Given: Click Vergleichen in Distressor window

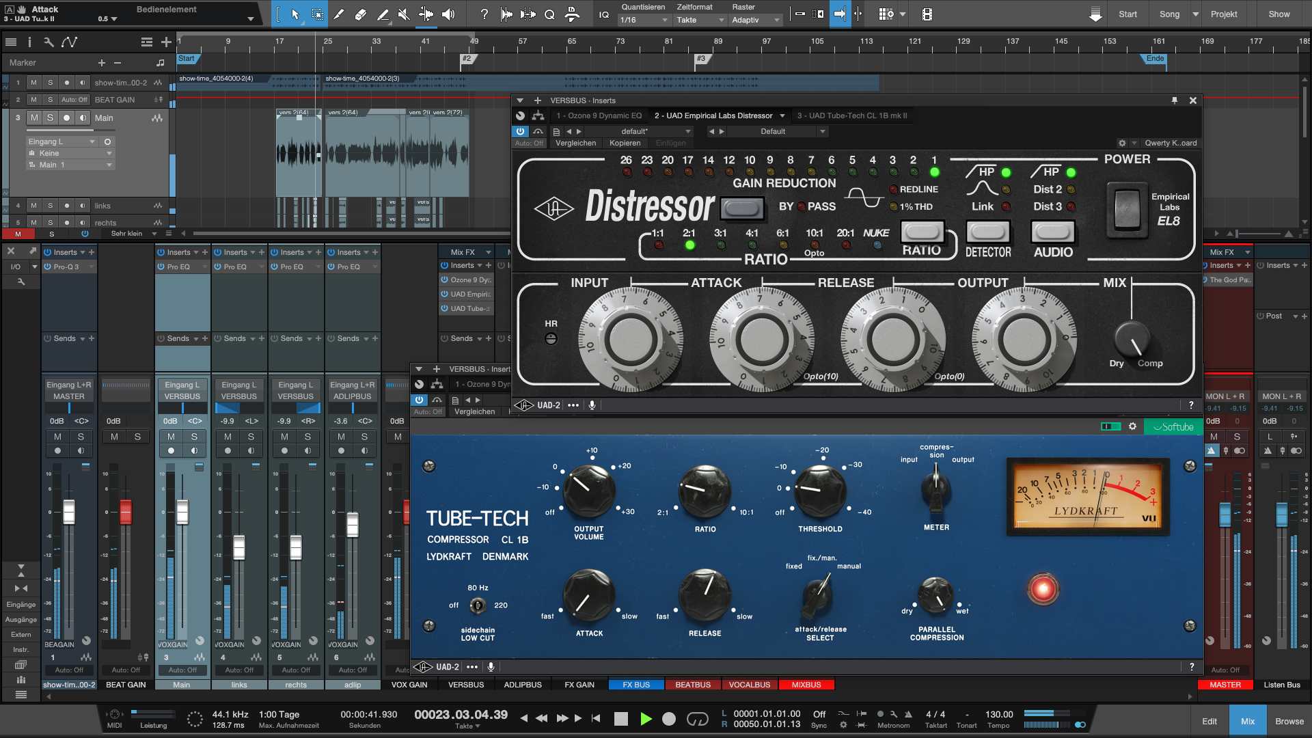Looking at the screenshot, I should coord(575,143).
